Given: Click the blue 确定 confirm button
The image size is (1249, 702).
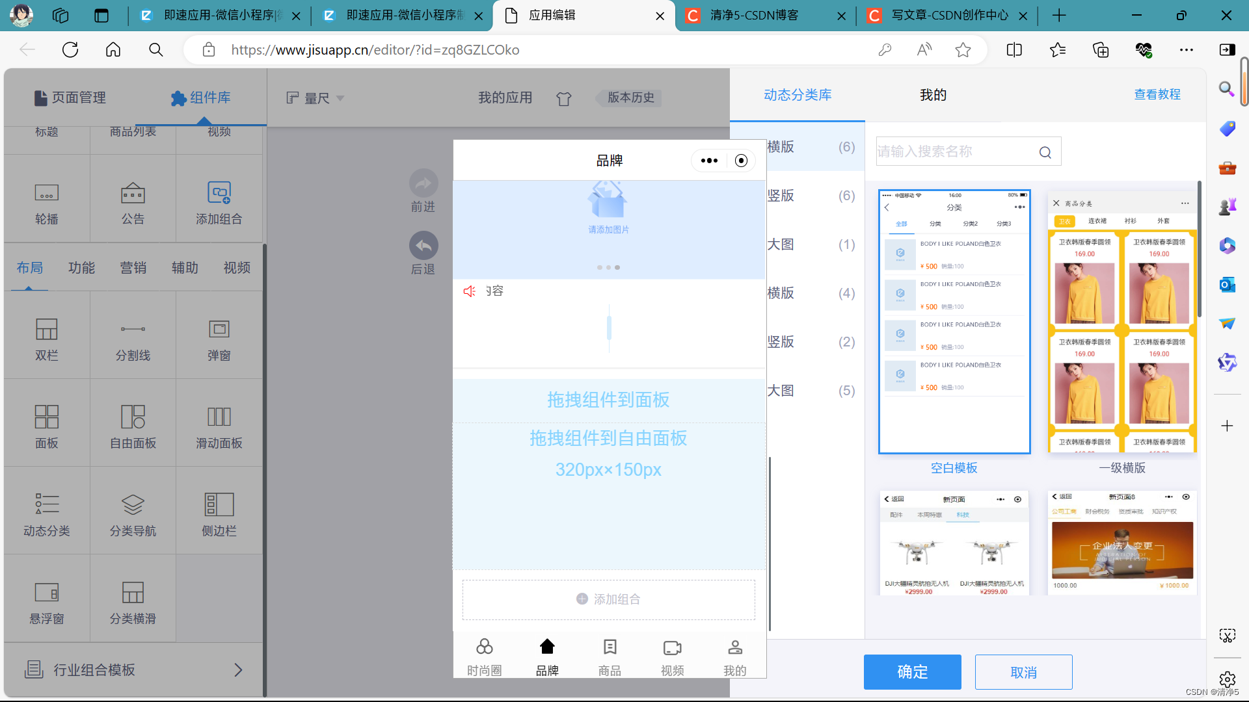Looking at the screenshot, I should (912, 672).
